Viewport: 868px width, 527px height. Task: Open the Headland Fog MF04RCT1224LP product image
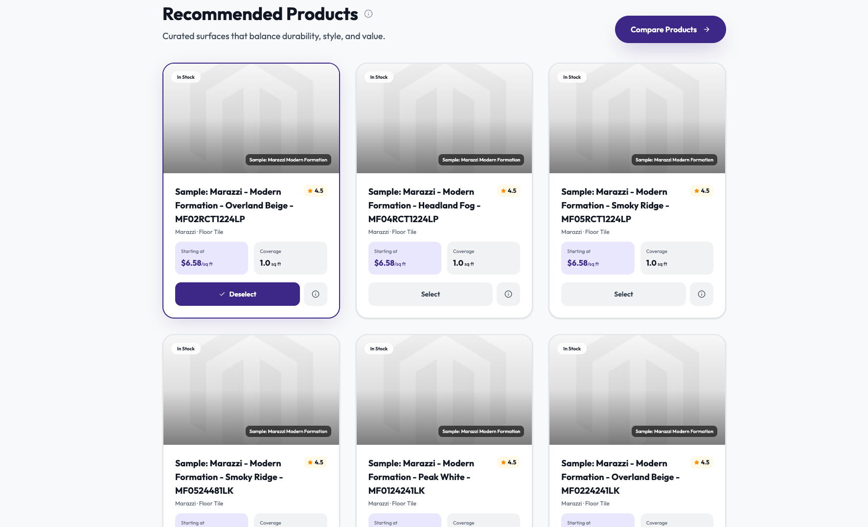444,118
